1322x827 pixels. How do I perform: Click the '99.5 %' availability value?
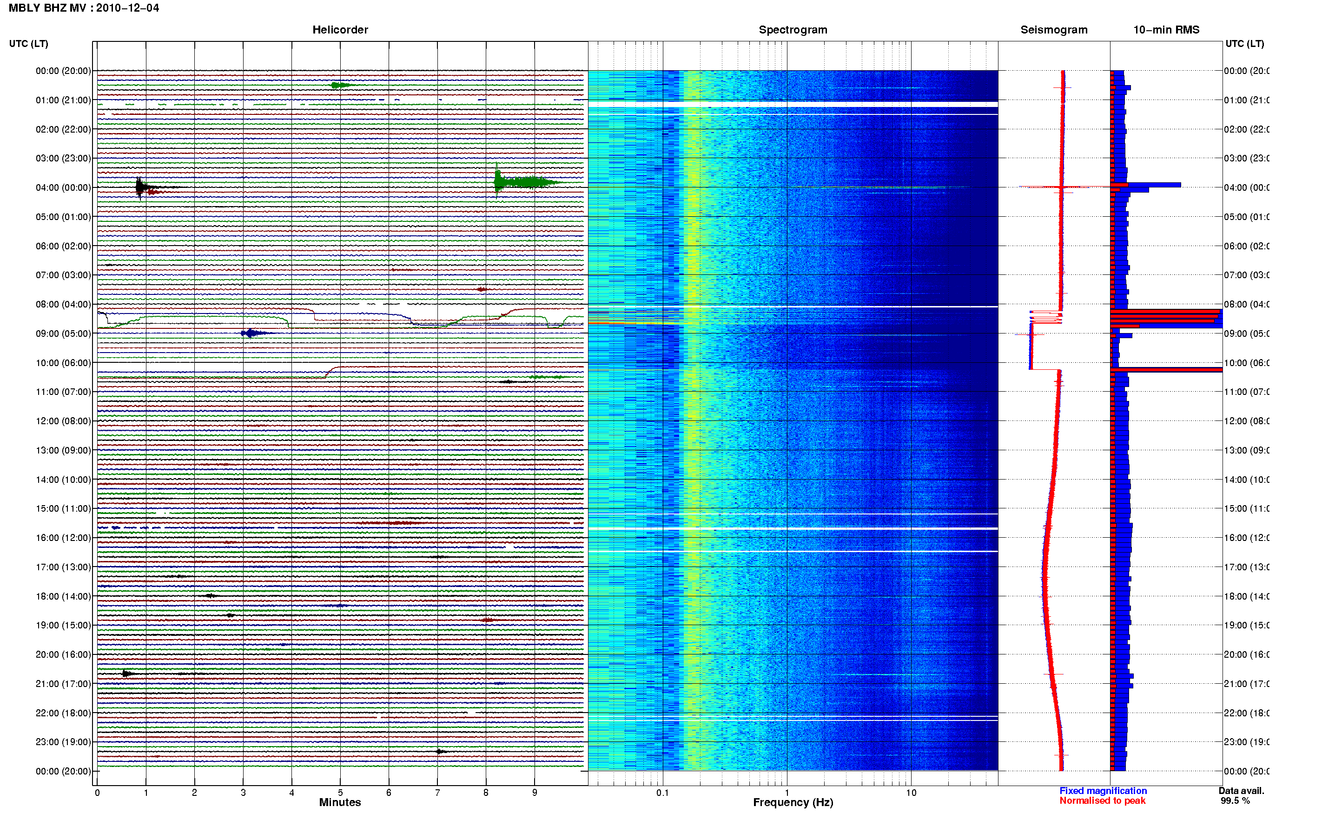(x=1235, y=801)
